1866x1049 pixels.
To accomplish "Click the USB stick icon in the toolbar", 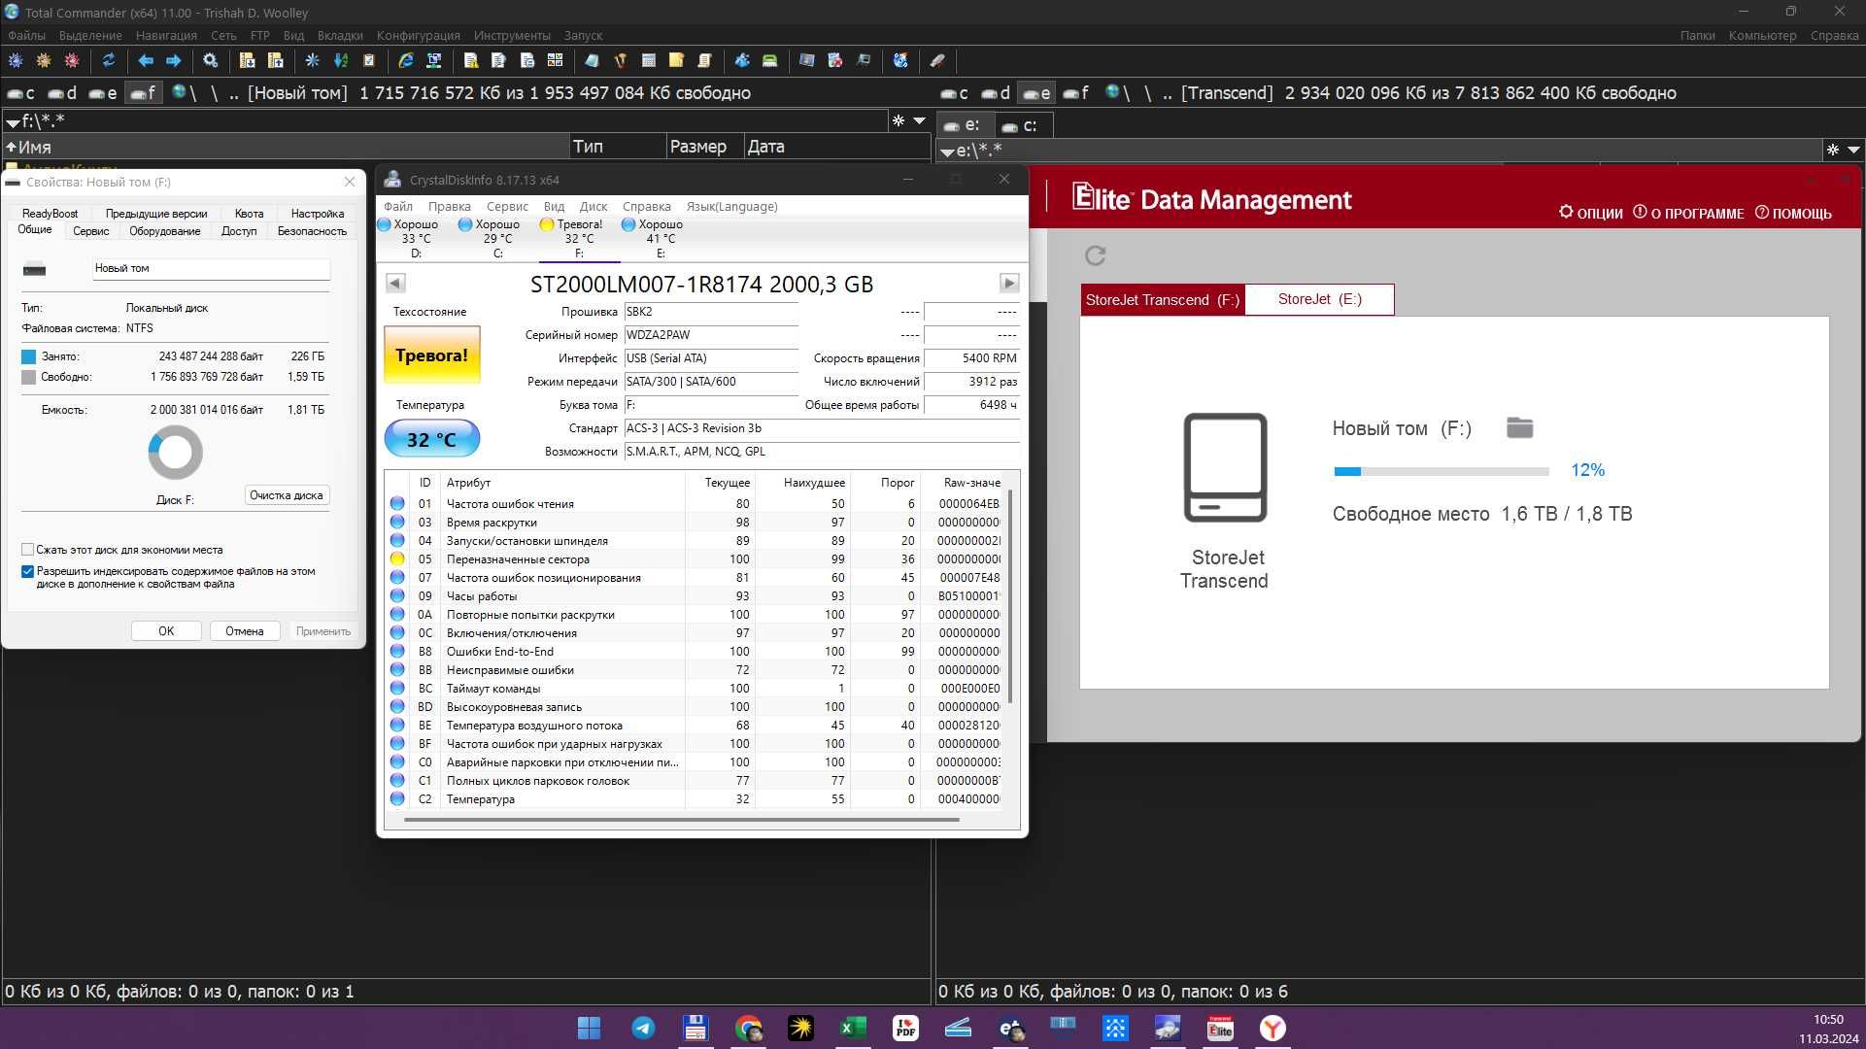I will pyautogui.click(x=937, y=60).
